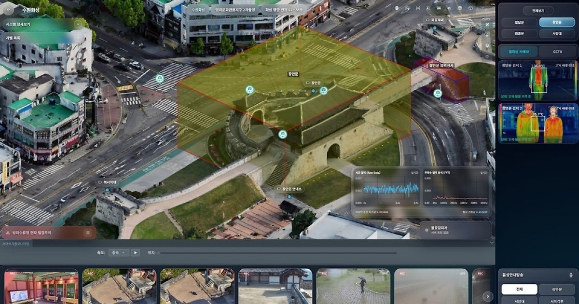Expand the 라벨 목록 panel
The width and height of the screenshot is (579, 304).
43,37
